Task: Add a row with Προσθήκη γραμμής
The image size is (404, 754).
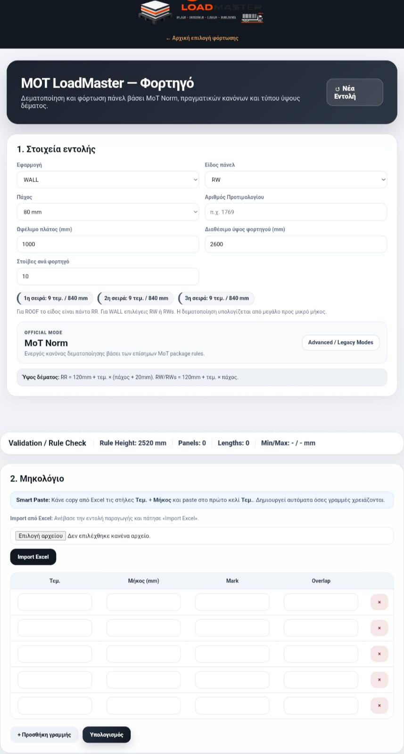Action: tap(44, 735)
